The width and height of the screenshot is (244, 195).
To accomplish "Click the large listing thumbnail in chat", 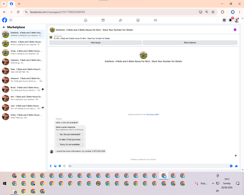I will pyautogui.click(x=143, y=55).
